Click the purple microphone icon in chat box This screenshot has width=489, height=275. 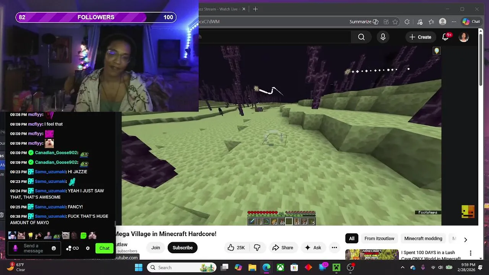click(15, 248)
